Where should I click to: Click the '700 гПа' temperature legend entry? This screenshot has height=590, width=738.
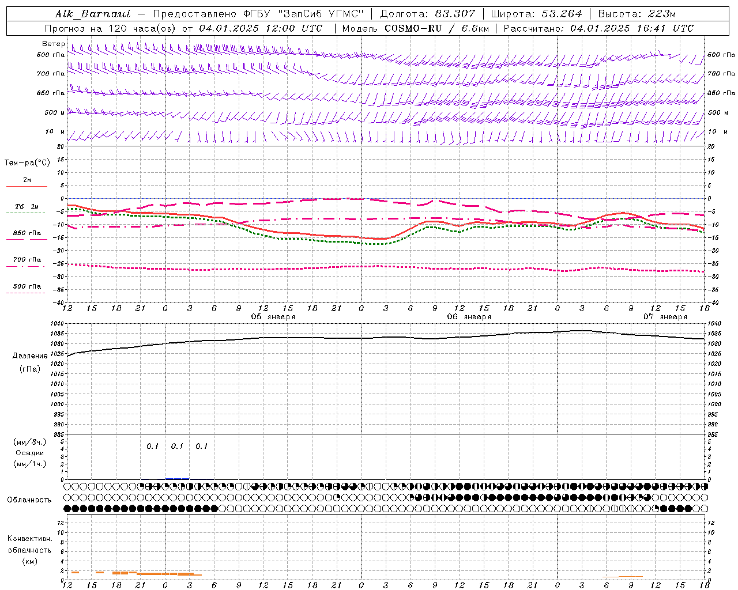[x=27, y=260]
